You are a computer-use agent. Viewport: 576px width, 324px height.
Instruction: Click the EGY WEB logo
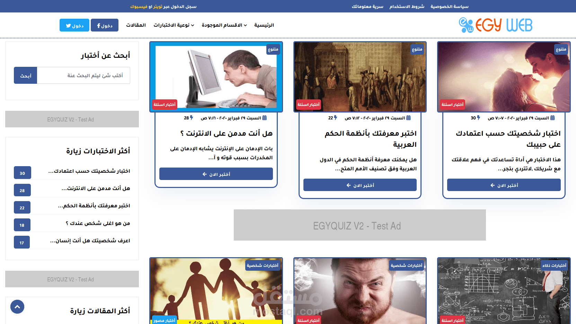tap(495, 25)
